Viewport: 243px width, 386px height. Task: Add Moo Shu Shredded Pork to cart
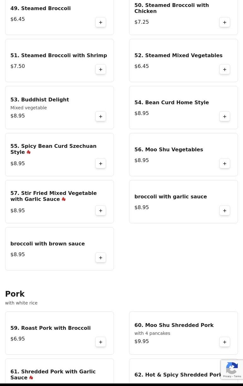[x=225, y=342]
